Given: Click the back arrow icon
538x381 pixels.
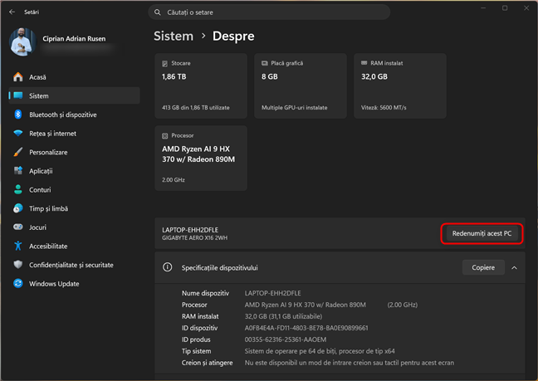Looking at the screenshot, I should (12, 12).
